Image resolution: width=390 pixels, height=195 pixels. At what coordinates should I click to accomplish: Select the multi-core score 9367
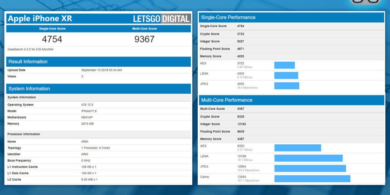(144, 39)
